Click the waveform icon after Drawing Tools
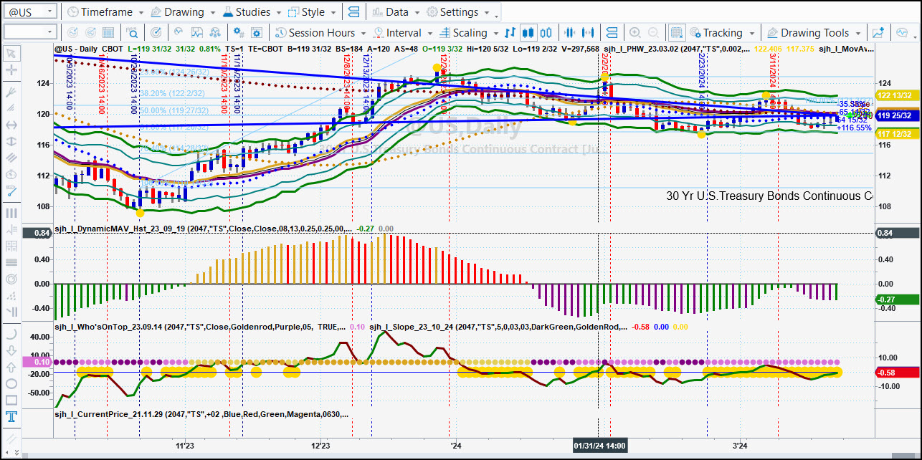 coord(902,33)
